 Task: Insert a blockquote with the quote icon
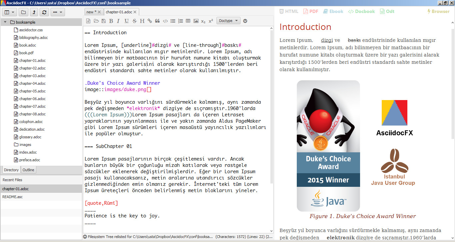158,21
